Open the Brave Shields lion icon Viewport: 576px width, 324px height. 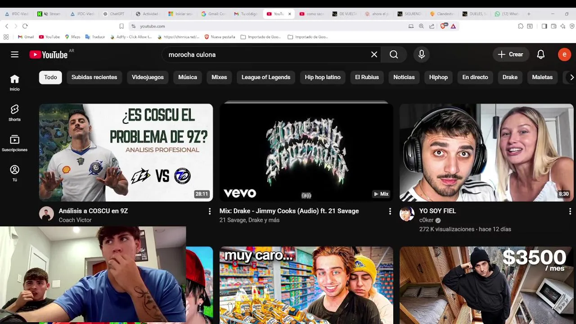point(443,26)
